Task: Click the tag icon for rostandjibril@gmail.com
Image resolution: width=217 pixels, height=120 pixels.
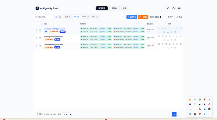Action: [x=166, y=36]
